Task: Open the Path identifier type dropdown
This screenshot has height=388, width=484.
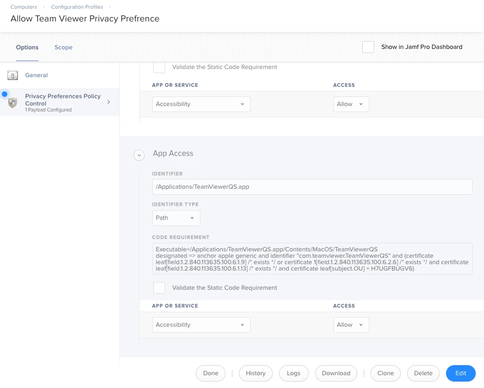Action: 176,218
